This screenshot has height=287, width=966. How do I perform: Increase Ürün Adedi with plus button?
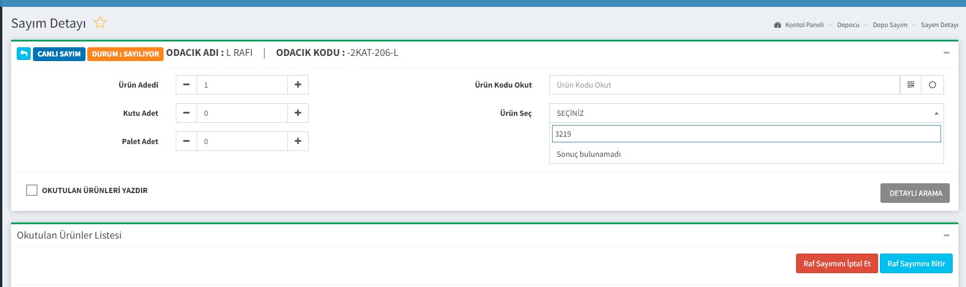coord(298,85)
